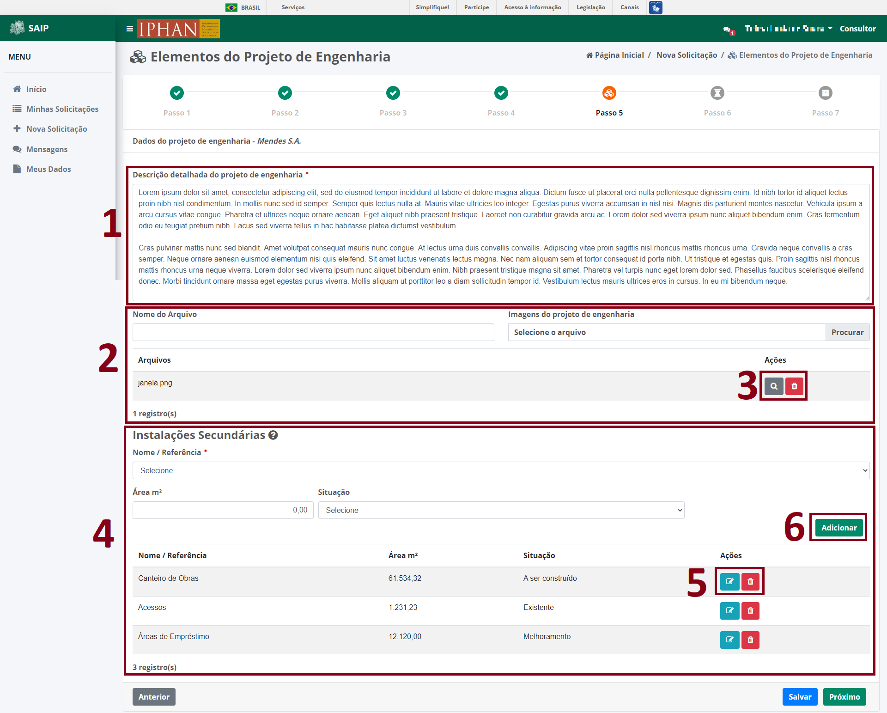Viewport: 887px width, 713px height.
Task: Click the IPHAN logo
Action: click(x=178, y=29)
